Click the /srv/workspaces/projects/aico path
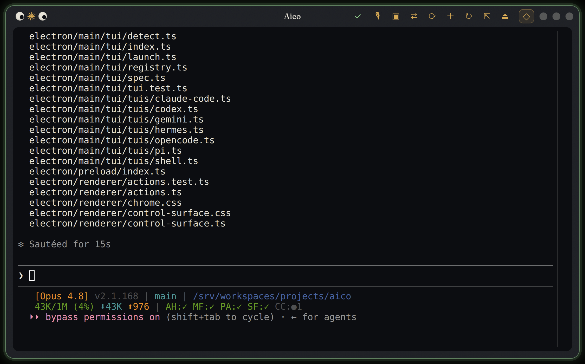Screen dimensions: 585x364 (x=272, y=296)
